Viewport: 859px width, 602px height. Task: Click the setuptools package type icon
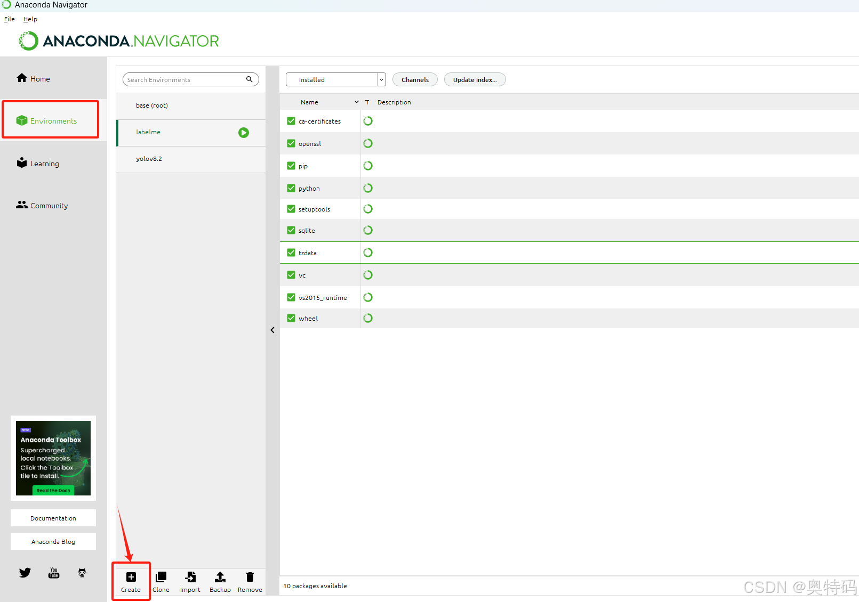(368, 209)
